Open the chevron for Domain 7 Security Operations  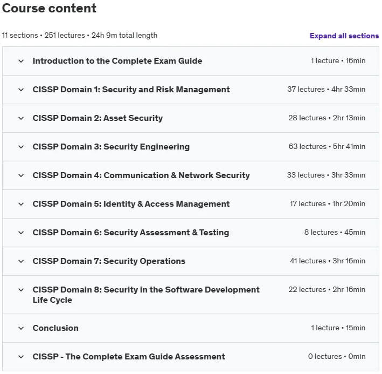[21, 261]
